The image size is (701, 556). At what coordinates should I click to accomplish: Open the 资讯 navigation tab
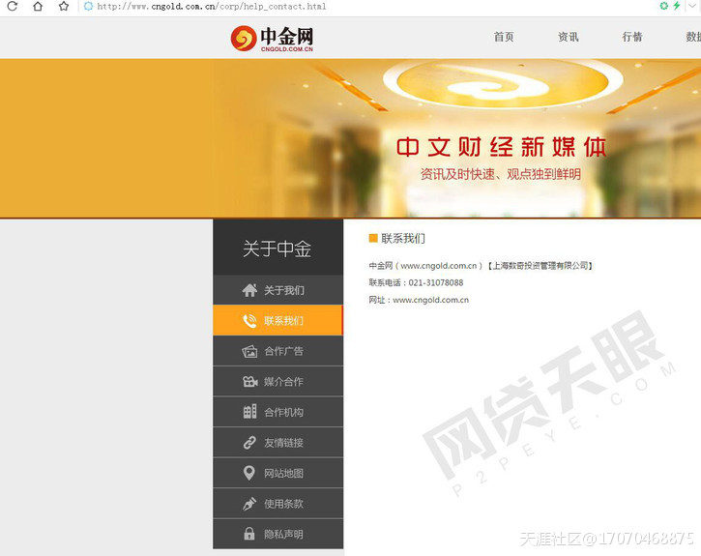pyautogui.click(x=568, y=37)
